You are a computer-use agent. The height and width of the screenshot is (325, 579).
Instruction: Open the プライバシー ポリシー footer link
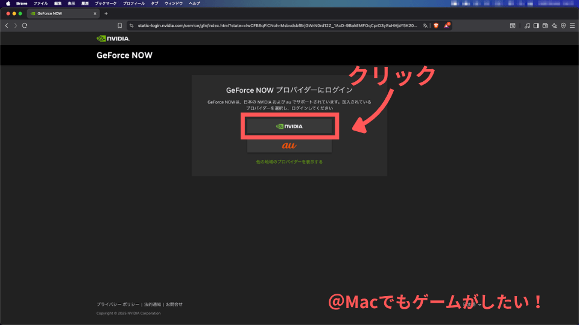pos(118,305)
